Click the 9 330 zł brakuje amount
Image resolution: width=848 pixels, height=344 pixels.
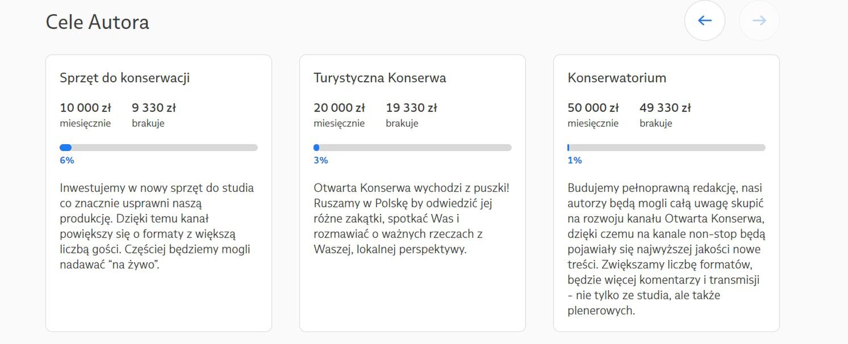coord(154,108)
